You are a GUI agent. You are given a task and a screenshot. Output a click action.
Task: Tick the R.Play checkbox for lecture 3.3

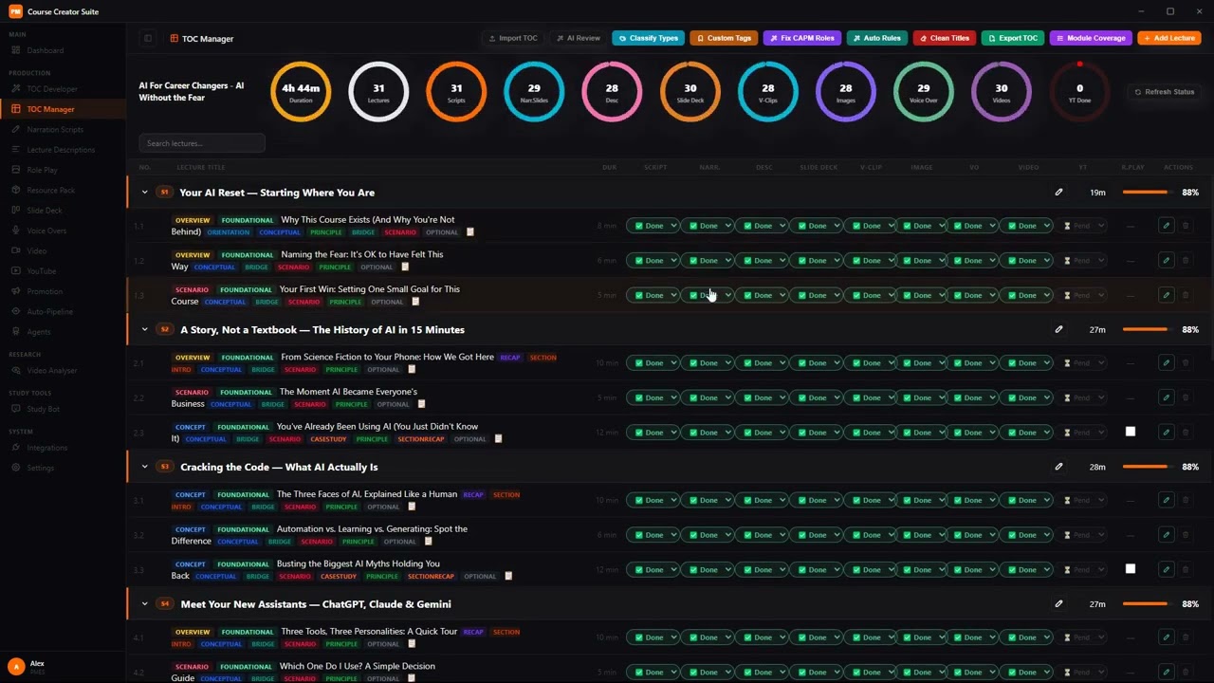pyautogui.click(x=1131, y=569)
